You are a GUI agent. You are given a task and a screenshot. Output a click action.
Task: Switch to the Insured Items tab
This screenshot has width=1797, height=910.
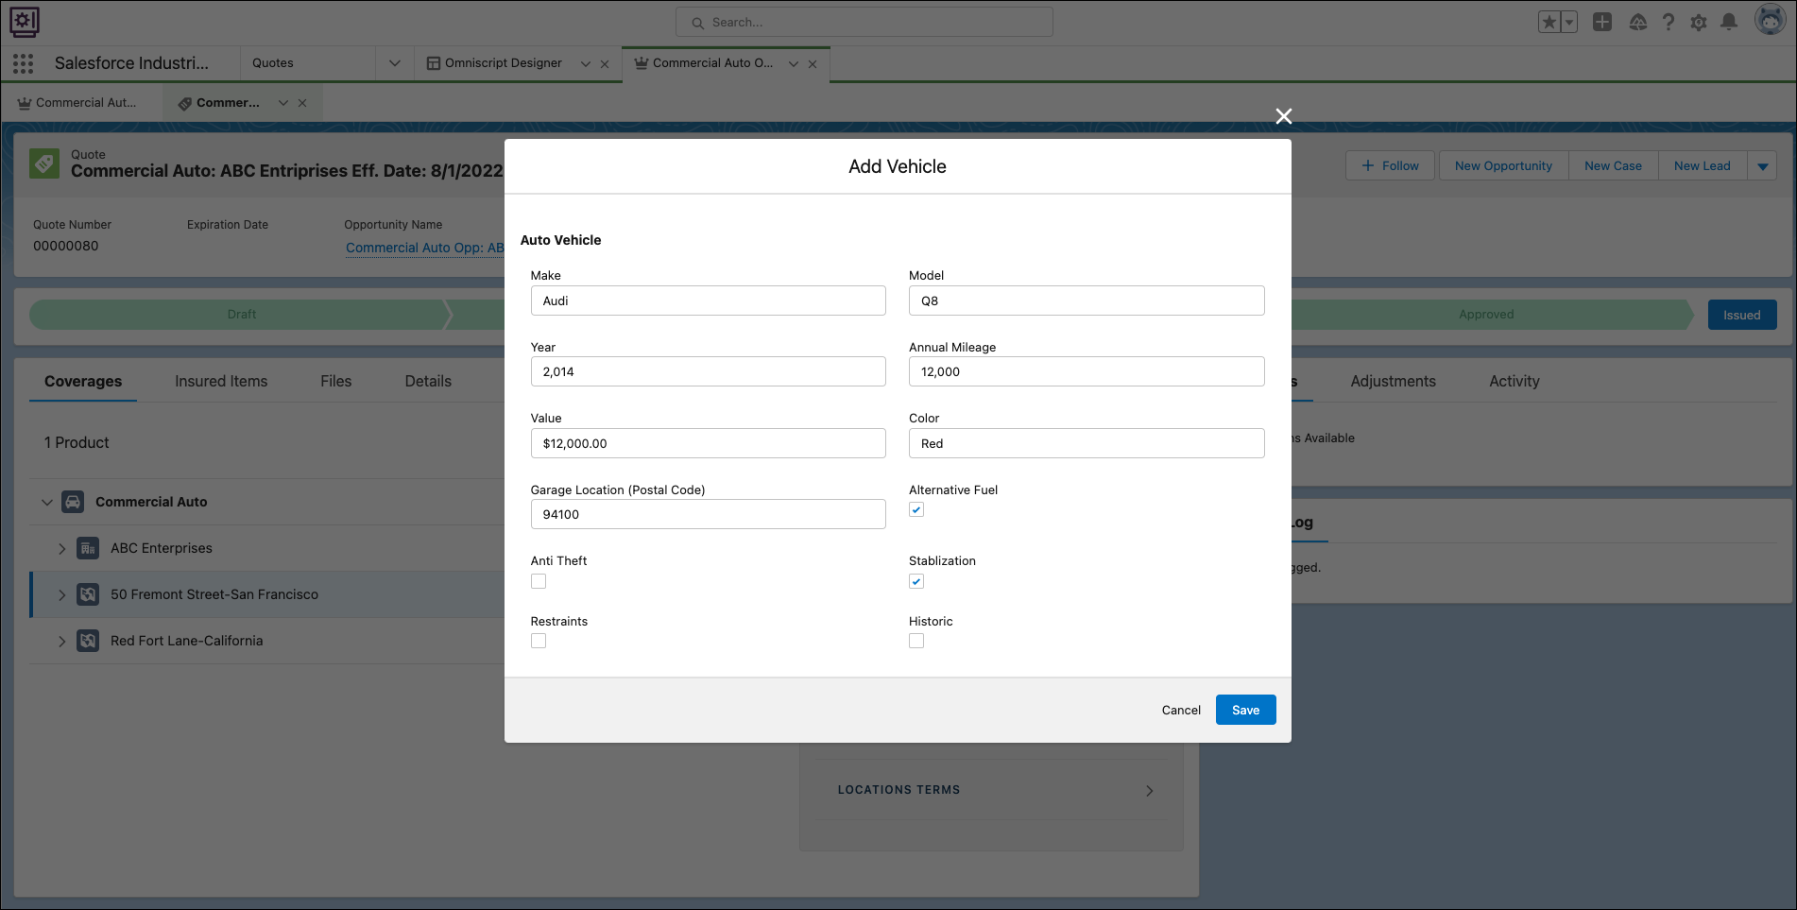click(221, 381)
